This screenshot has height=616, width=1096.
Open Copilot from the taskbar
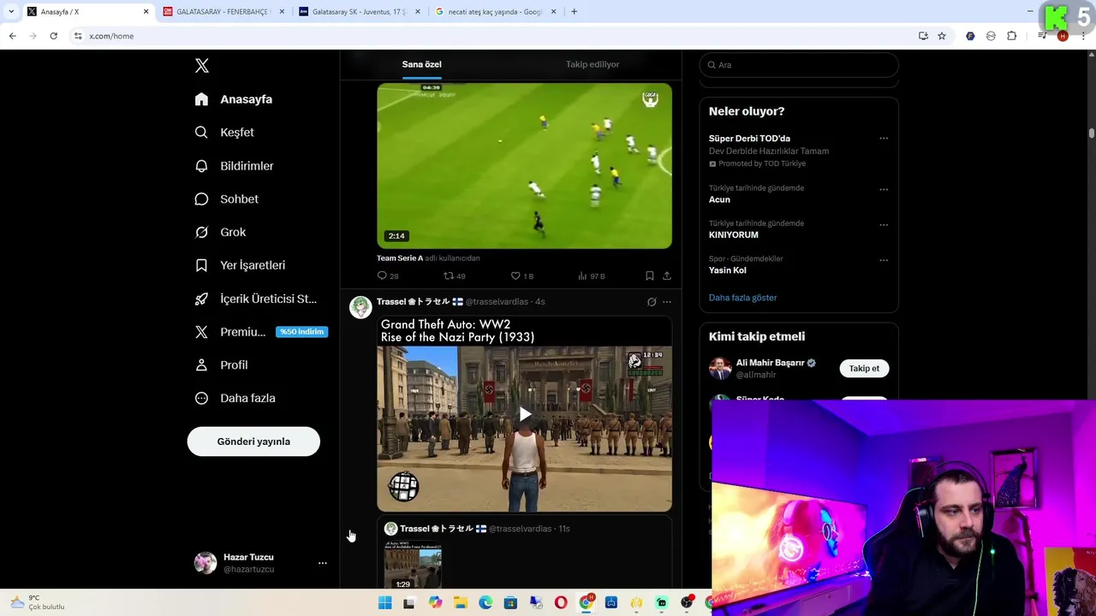(x=435, y=603)
